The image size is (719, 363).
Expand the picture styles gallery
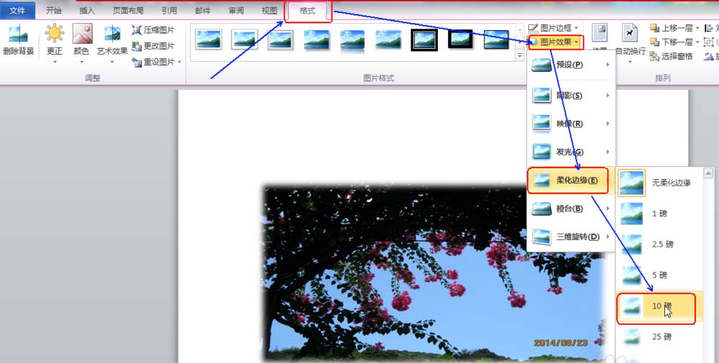520,55
